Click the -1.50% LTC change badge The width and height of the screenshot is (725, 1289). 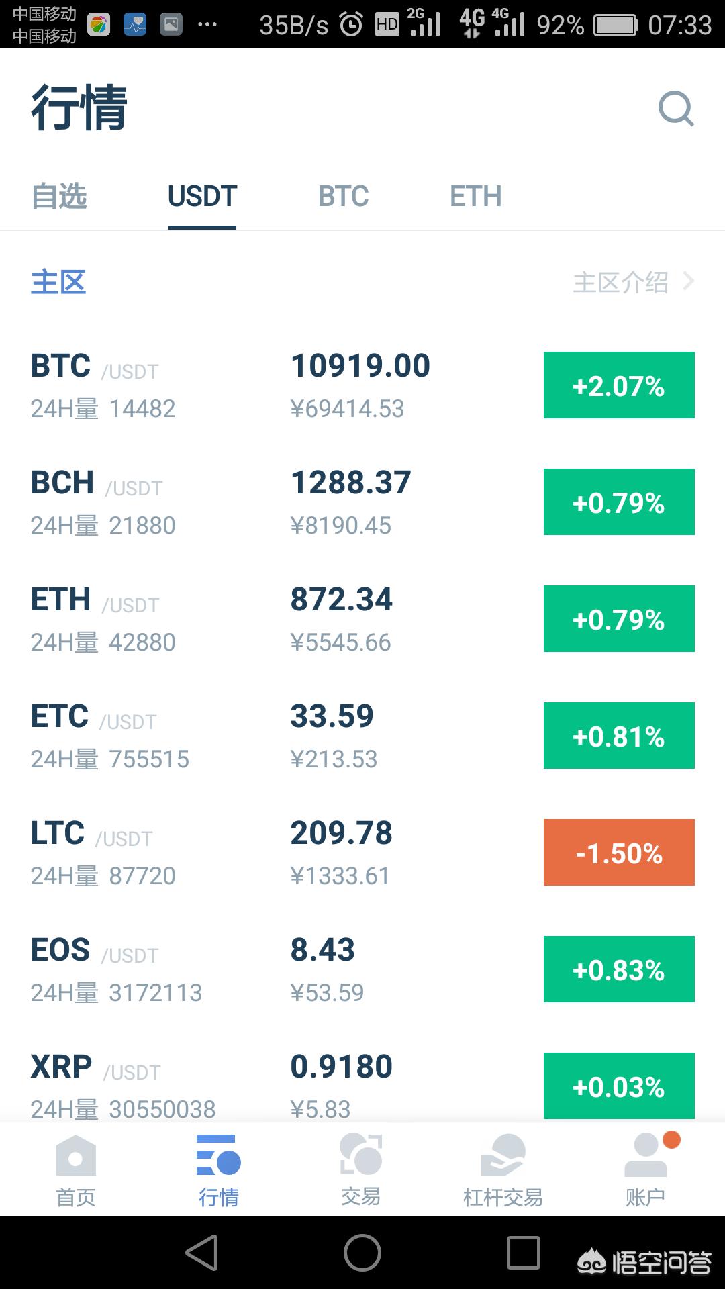[x=619, y=853]
